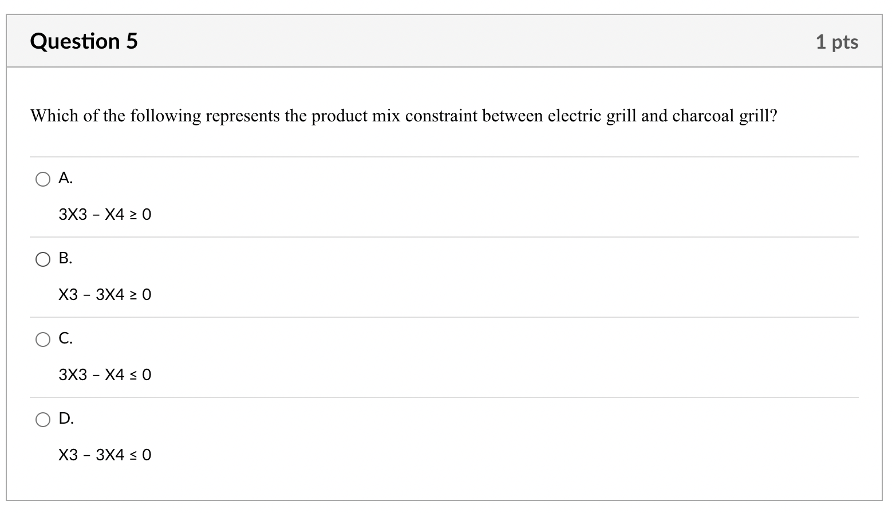Choose the radio button for option C
The width and height of the screenshot is (892, 513).
click(x=43, y=340)
